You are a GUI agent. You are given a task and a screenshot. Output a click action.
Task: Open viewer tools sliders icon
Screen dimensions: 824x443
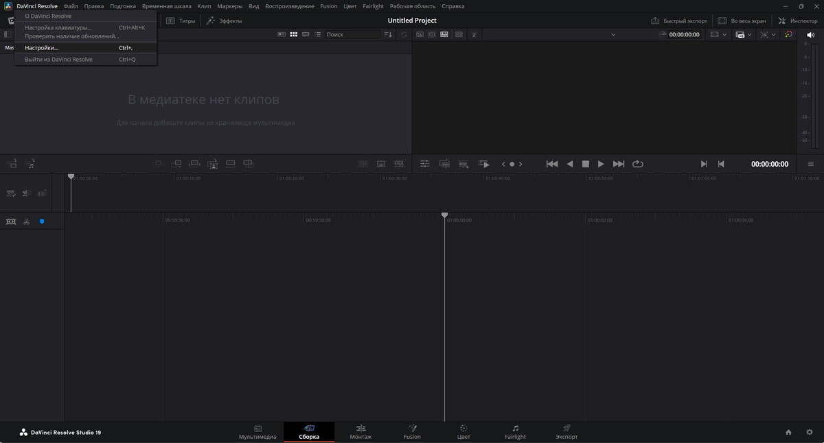tap(425, 164)
